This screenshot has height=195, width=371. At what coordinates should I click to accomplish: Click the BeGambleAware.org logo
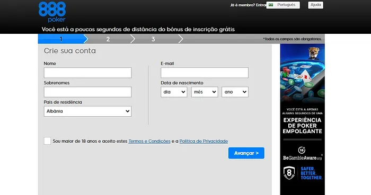pyautogui.click(x=303, y=158)
